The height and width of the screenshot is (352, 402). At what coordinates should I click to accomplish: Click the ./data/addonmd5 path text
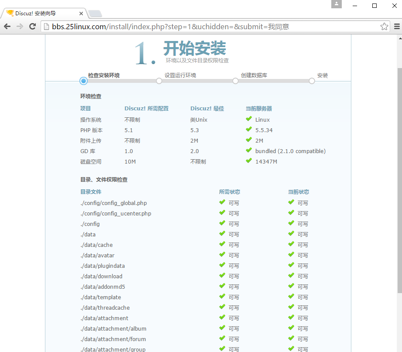(x=103, y=287)
